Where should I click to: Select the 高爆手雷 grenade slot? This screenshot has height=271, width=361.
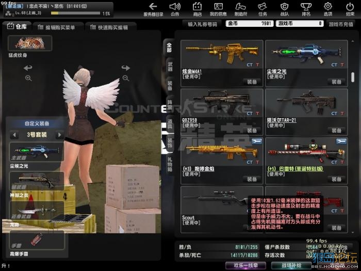click(x=37, y=240)
